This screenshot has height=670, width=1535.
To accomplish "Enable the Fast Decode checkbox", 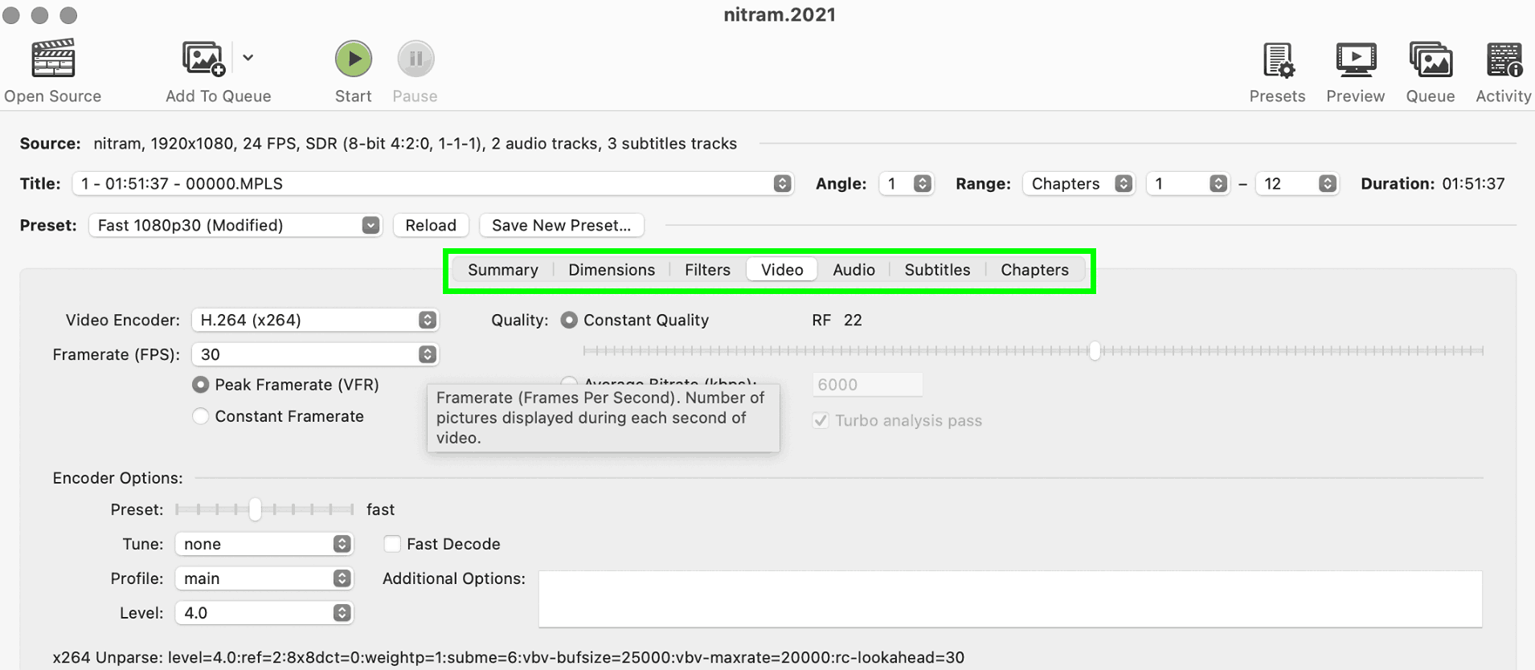I will coord(392,544).
